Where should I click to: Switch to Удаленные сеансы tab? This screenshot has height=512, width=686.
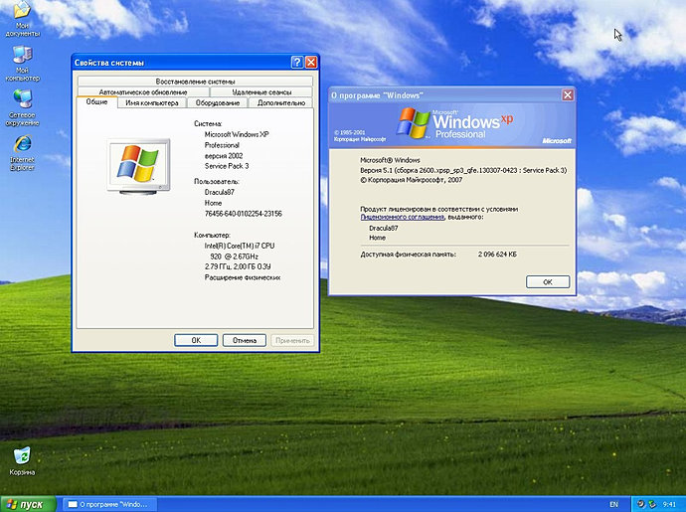click(261, 91)
